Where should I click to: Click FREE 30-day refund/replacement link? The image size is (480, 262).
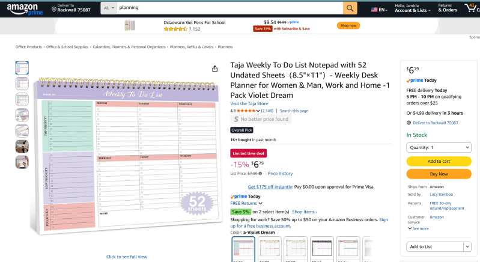(x=446, y=206)
